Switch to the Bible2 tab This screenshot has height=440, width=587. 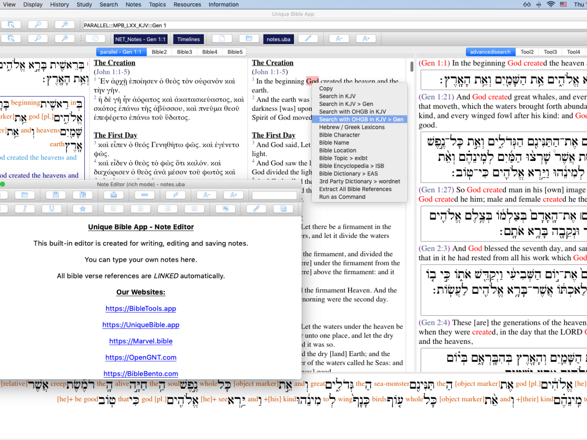pyautogui.click(x=159, y=52)
